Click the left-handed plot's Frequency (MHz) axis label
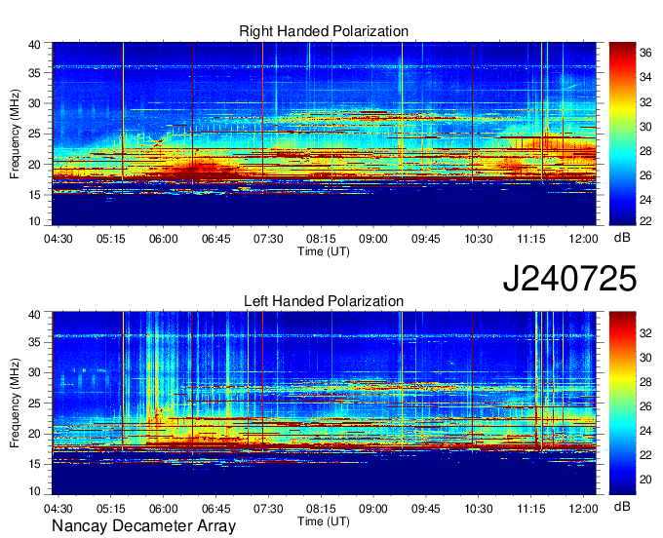663x538 pixels. [x=15, y=403]
